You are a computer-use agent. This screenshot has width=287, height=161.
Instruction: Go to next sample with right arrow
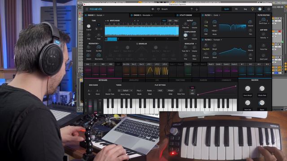coord(138,21)
